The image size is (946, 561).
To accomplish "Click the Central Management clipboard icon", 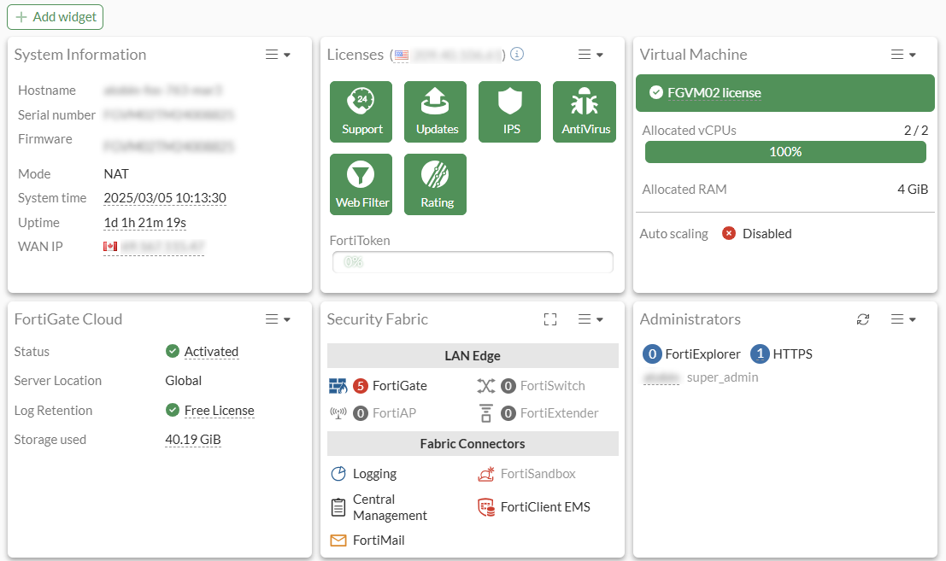I will pyautogui.click(x=338, y=507).
